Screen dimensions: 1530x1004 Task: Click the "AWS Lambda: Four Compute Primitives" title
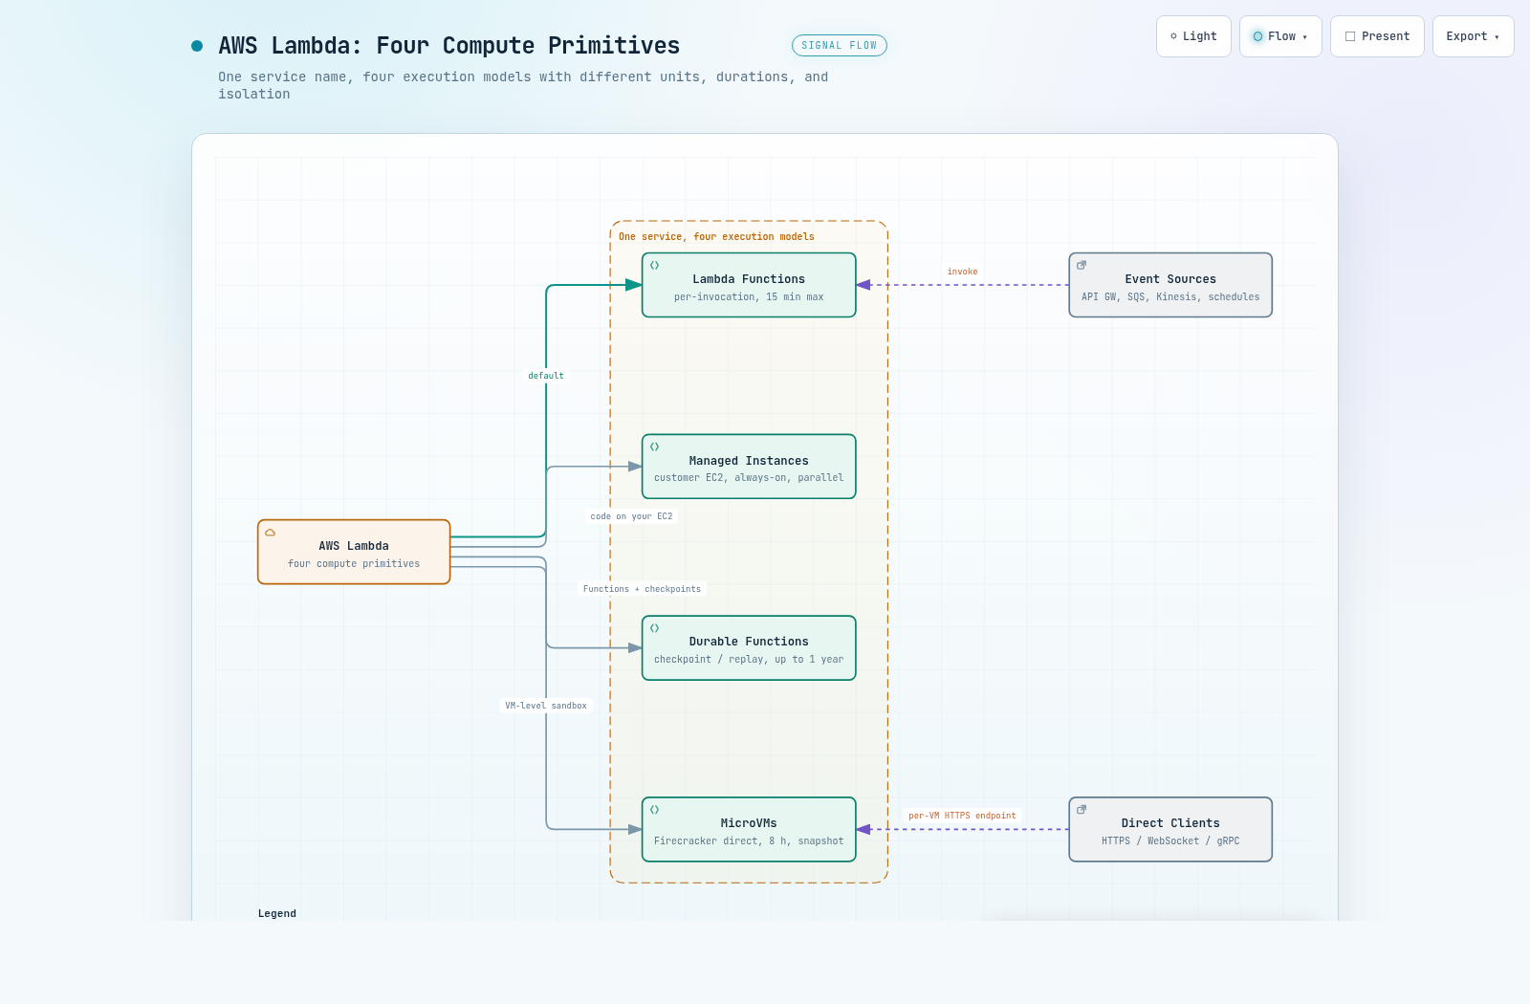[449, 46]
